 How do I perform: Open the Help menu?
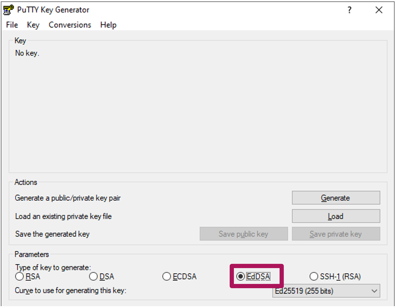coord(108,25)
